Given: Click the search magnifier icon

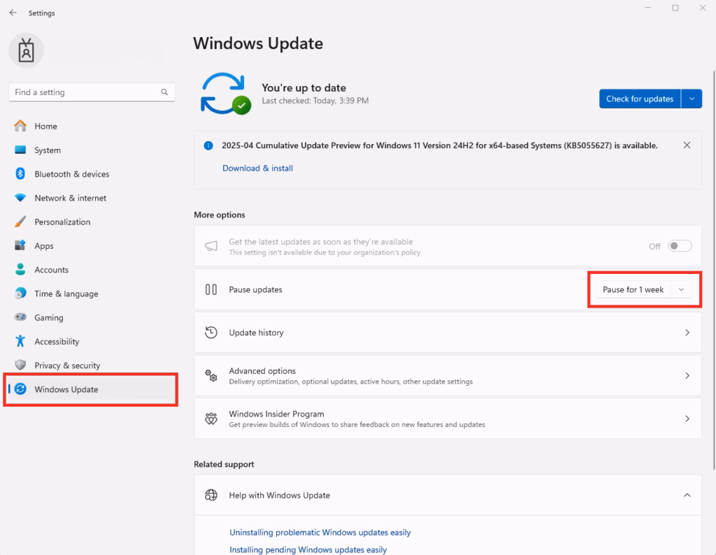Looking at the screenshot, I should click(164, 92).
